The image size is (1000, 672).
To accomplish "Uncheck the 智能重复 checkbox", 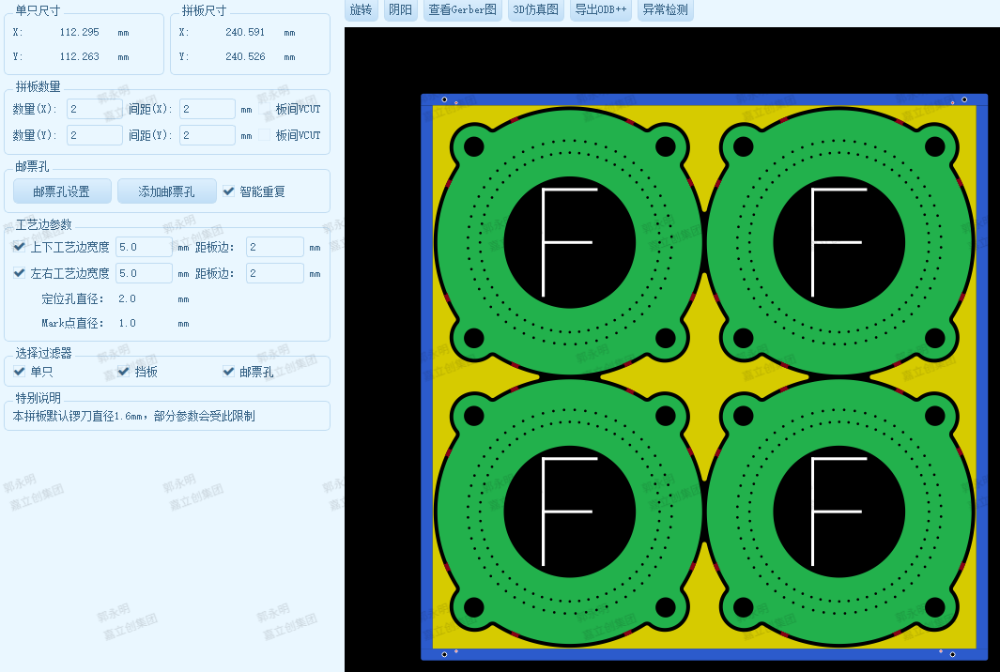I will click(x=229, y=191).
